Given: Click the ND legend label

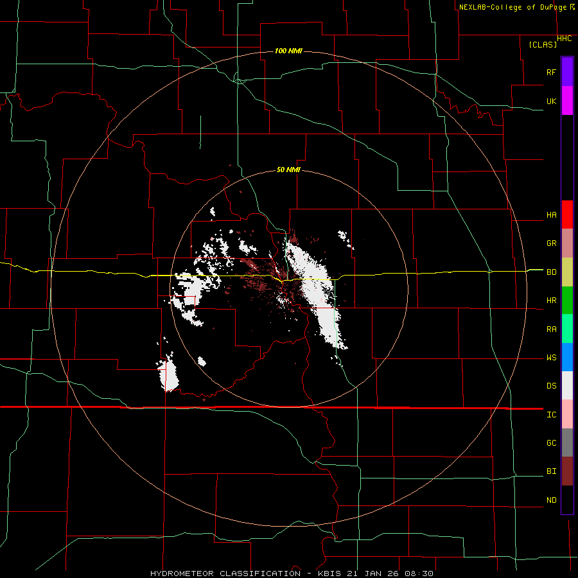Looking at the screenshot, I should click(x=551, y=500).
